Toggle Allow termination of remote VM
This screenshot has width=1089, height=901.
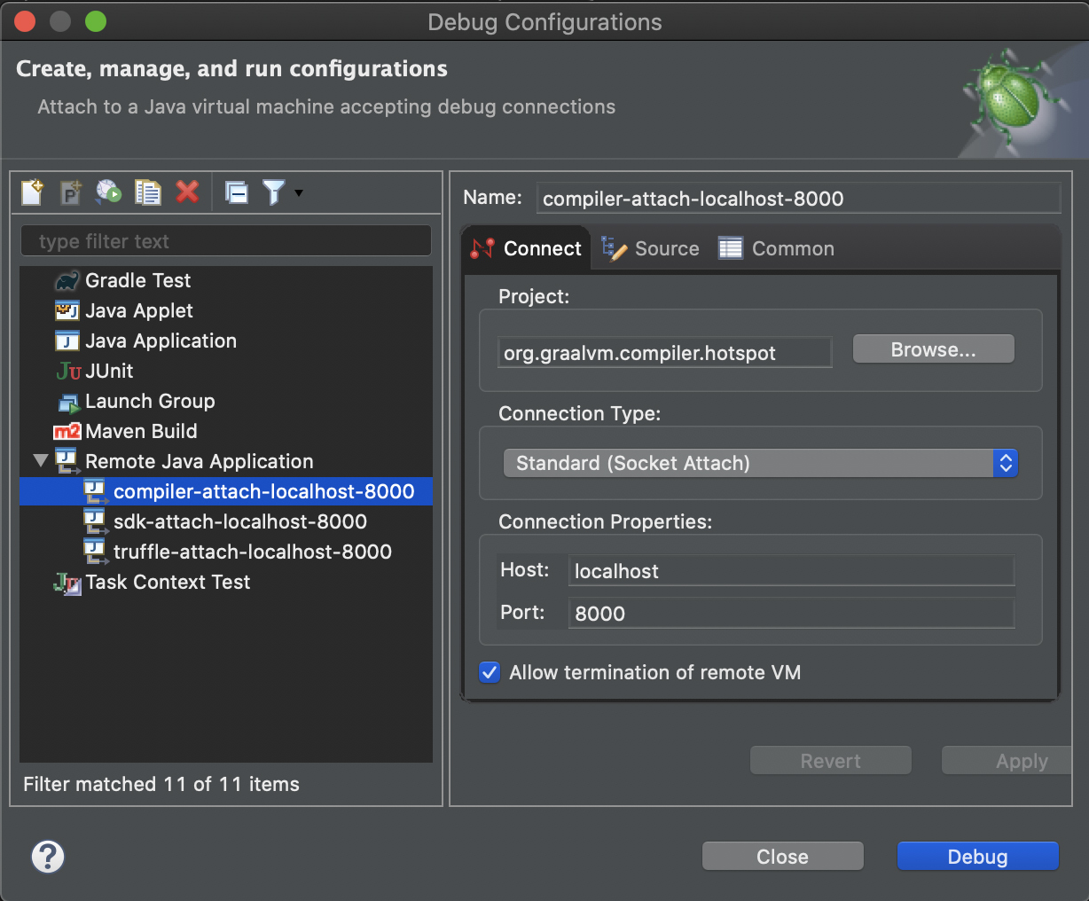pos(490,672)
